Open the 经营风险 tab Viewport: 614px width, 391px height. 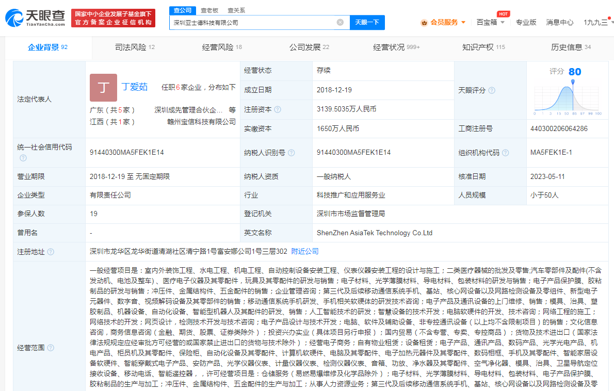pos(222,47)
